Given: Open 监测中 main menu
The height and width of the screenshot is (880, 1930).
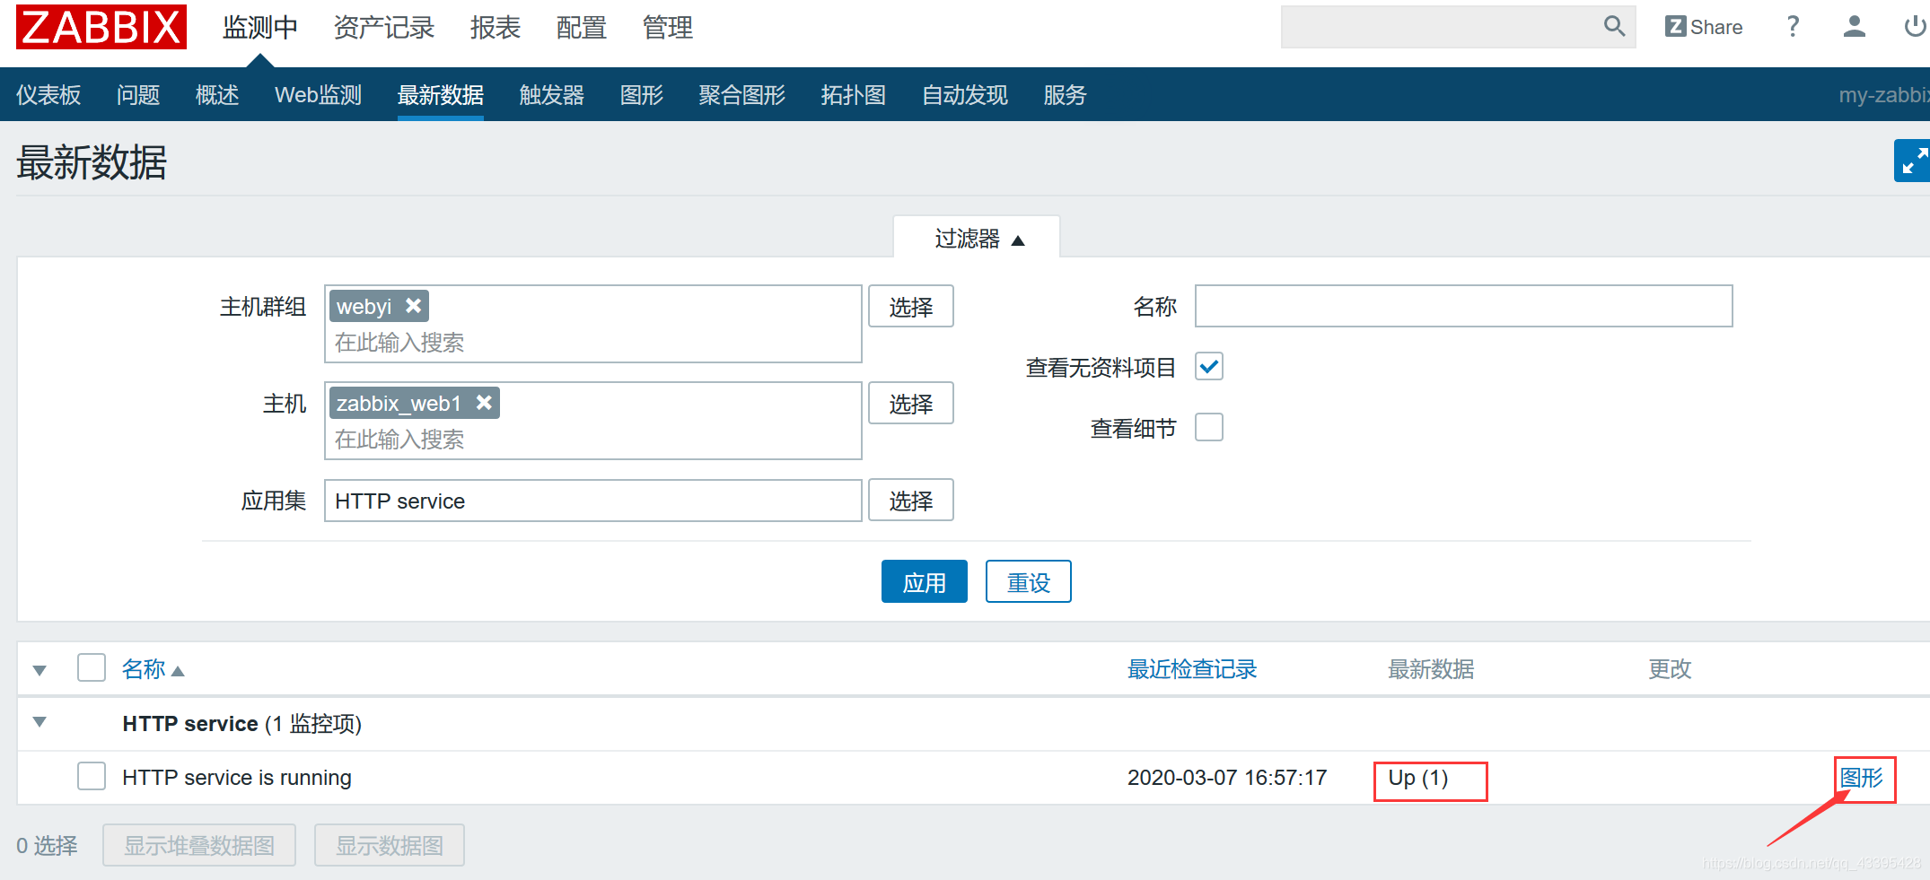Looking at the screenshot, I should point(260,28).
